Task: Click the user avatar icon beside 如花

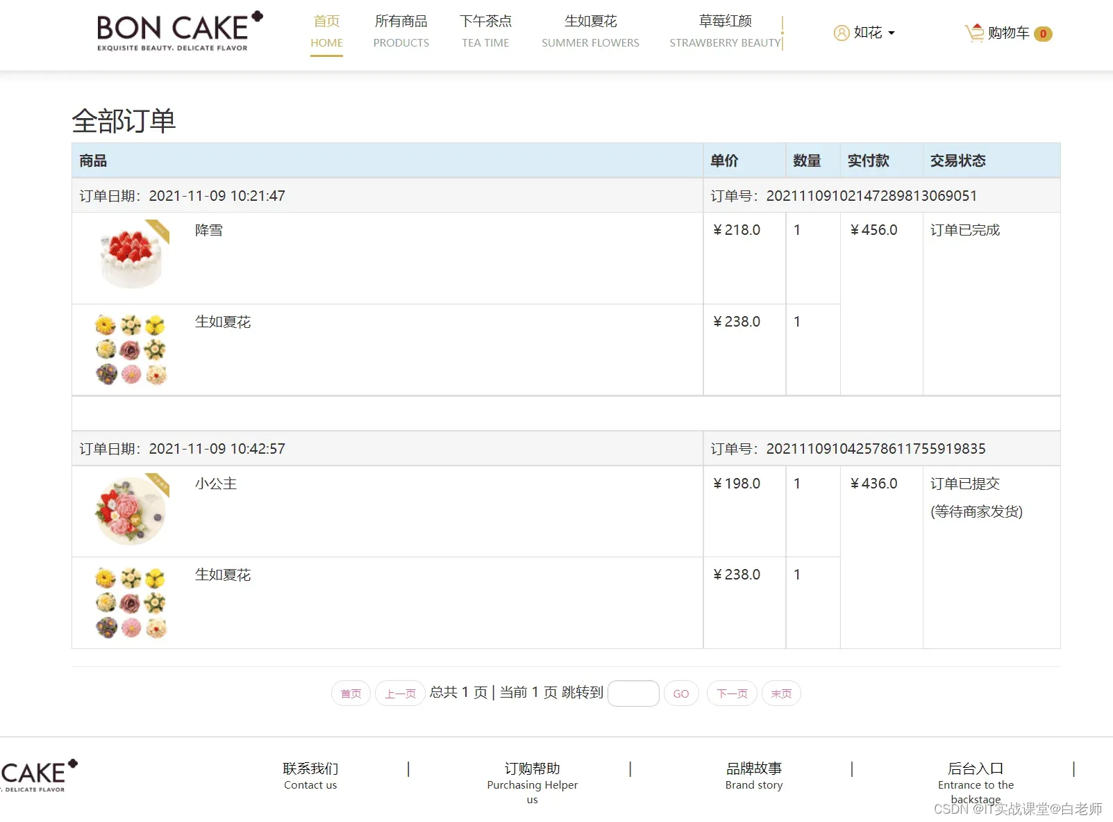Action: (842, 33)
